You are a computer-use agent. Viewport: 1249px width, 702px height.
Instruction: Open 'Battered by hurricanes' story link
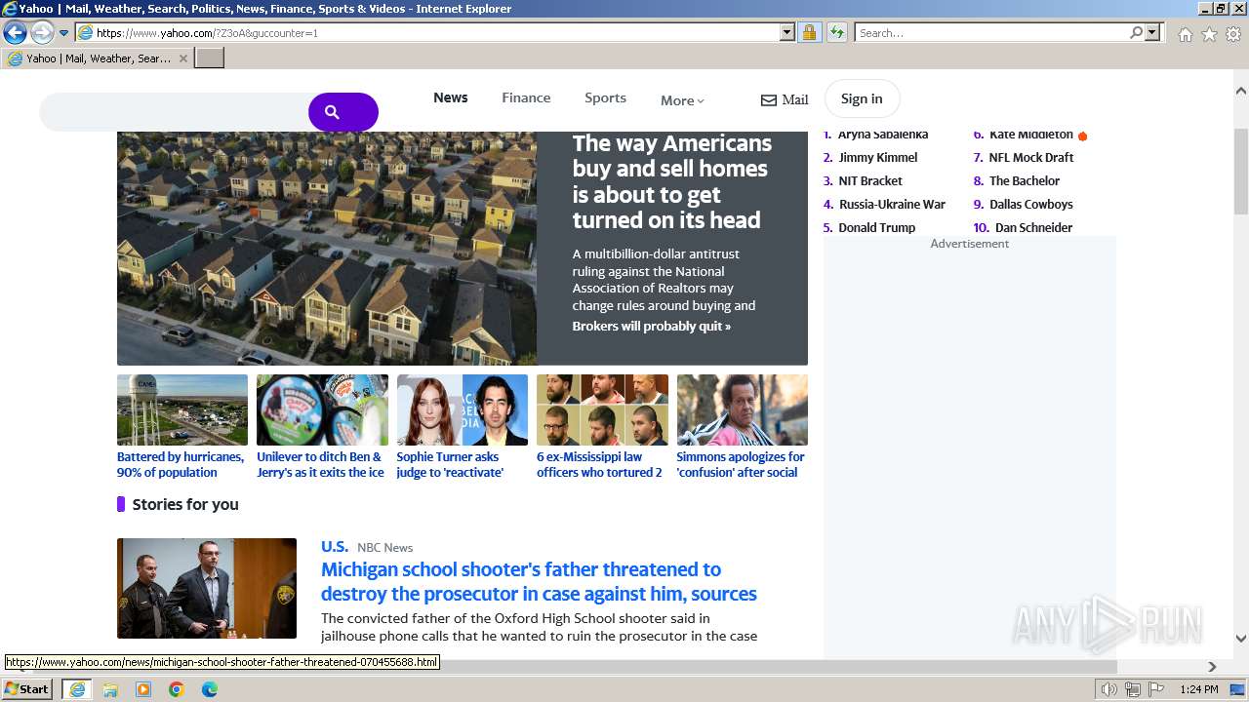coord(181,464)
